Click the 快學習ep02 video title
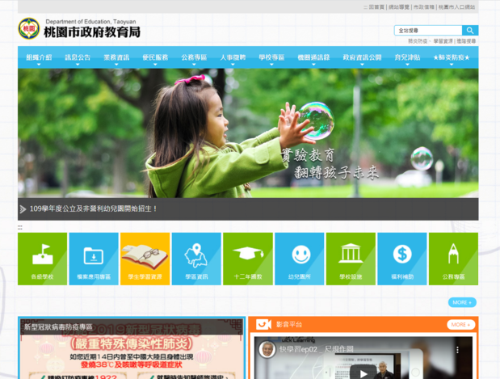500x379 pixels. [x=317, y=349]
